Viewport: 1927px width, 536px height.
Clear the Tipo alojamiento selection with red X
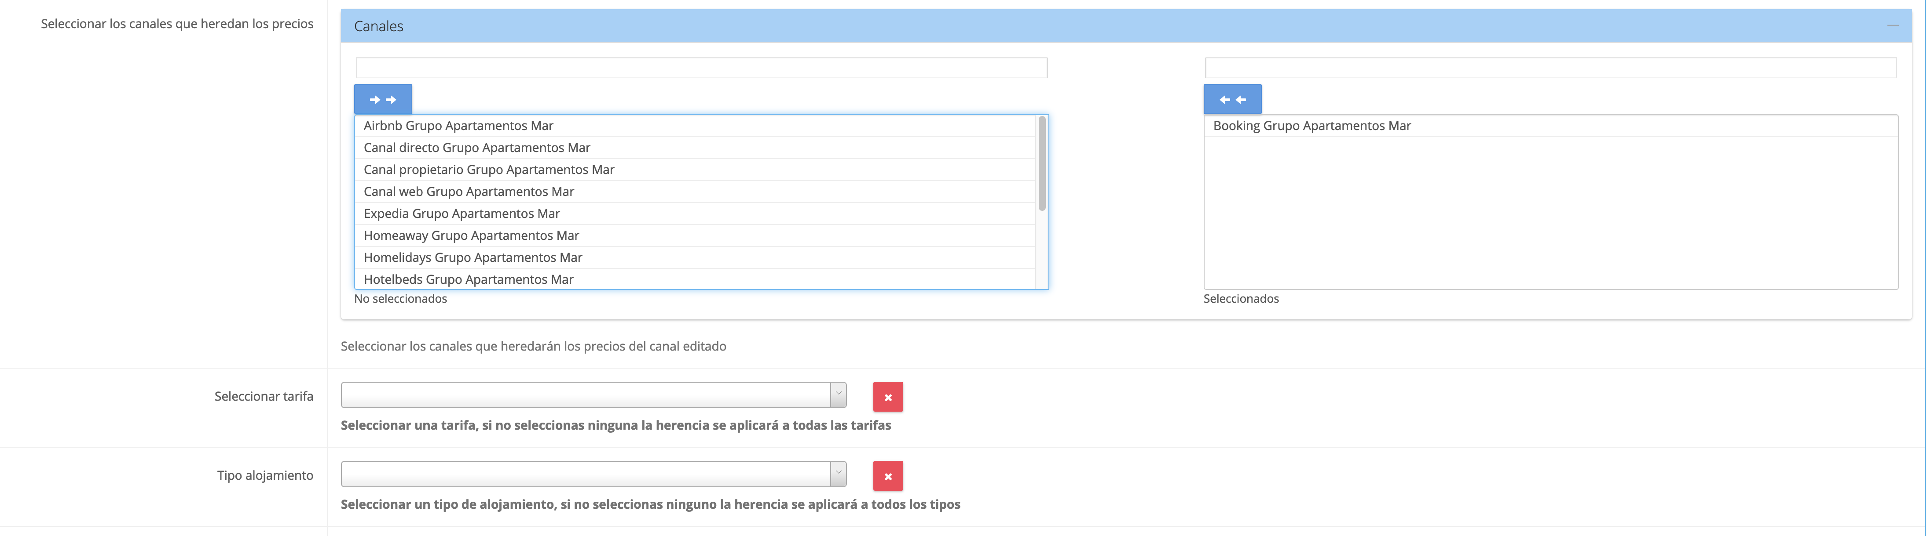point(887,476)
